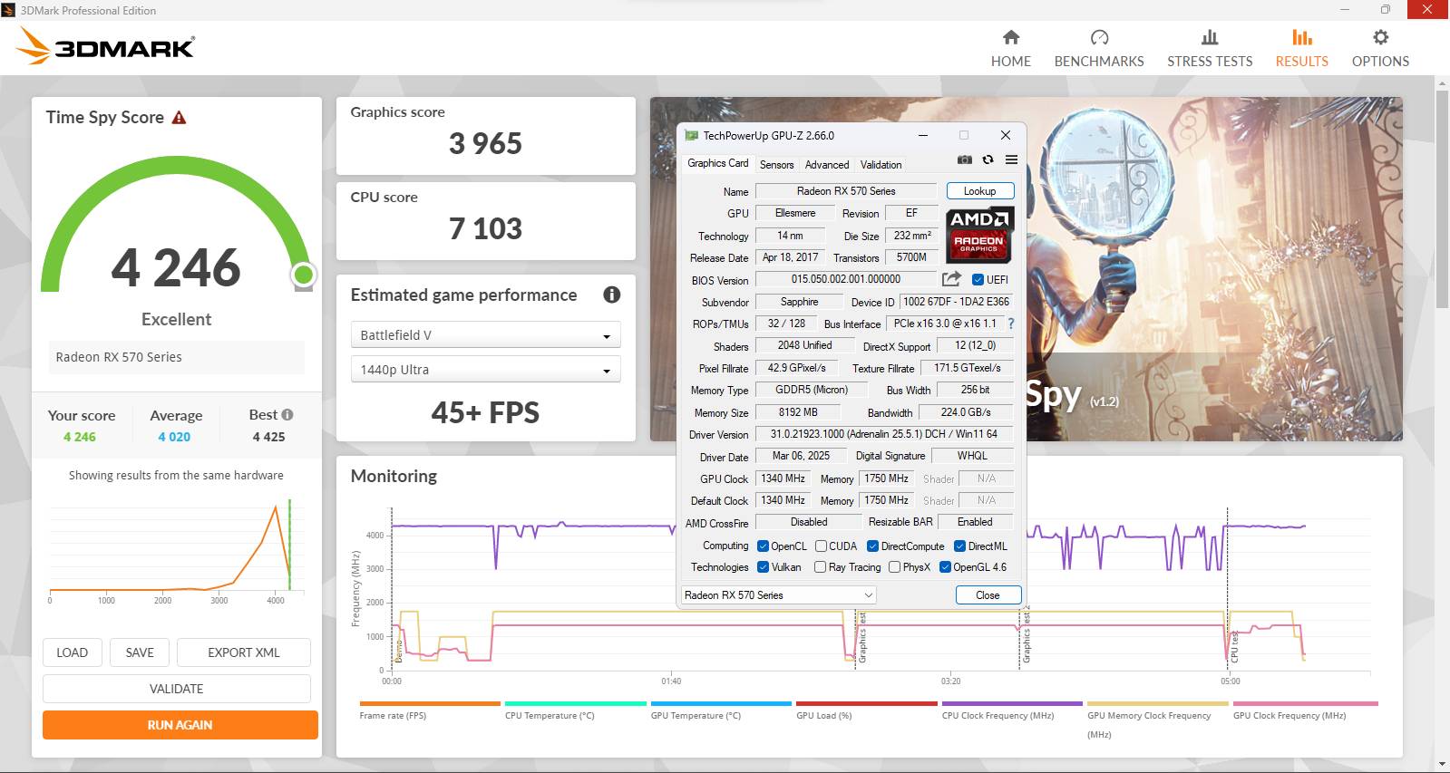The height and width of the screenshot is (773, 1450).
Task: Click the estimated game performance info icon
Action: click(x=612, y=295)
